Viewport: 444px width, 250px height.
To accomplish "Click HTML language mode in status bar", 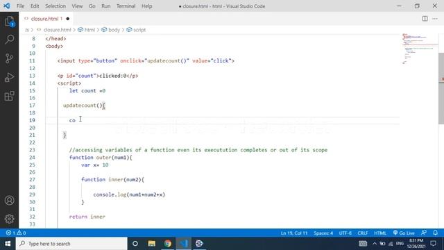I will pos(380,233).
